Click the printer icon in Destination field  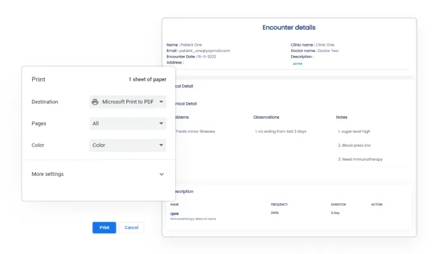click(x=95, y=102)
